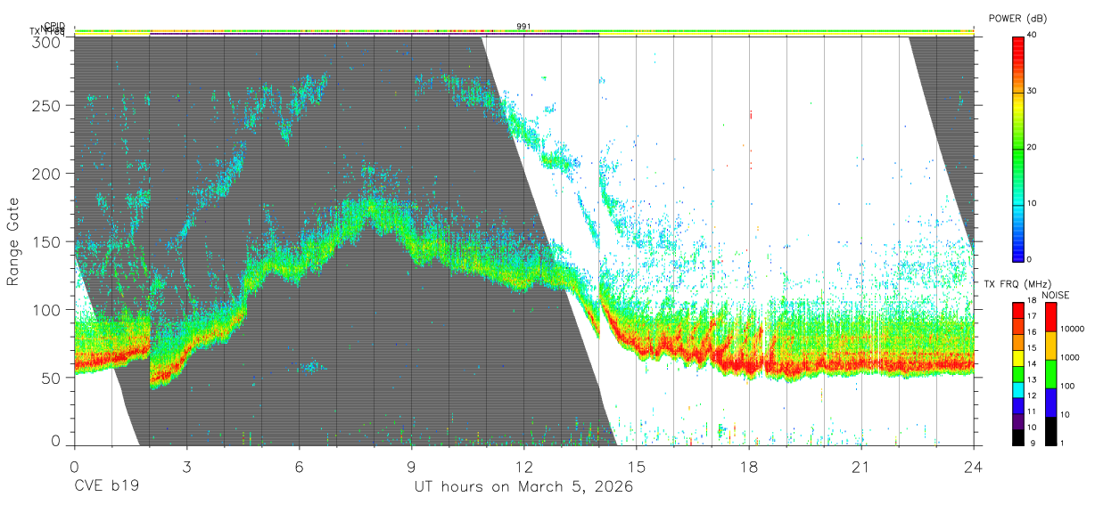Click the 30 label on the power scale
Screen dimensions: 1095x505
coord(1033,91)
